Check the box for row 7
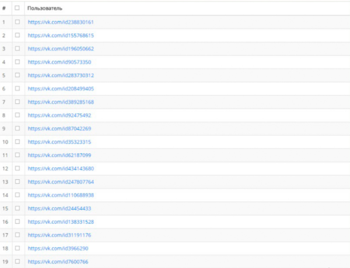Viewport: 350px width, 268px height. [x=17, y=102]
